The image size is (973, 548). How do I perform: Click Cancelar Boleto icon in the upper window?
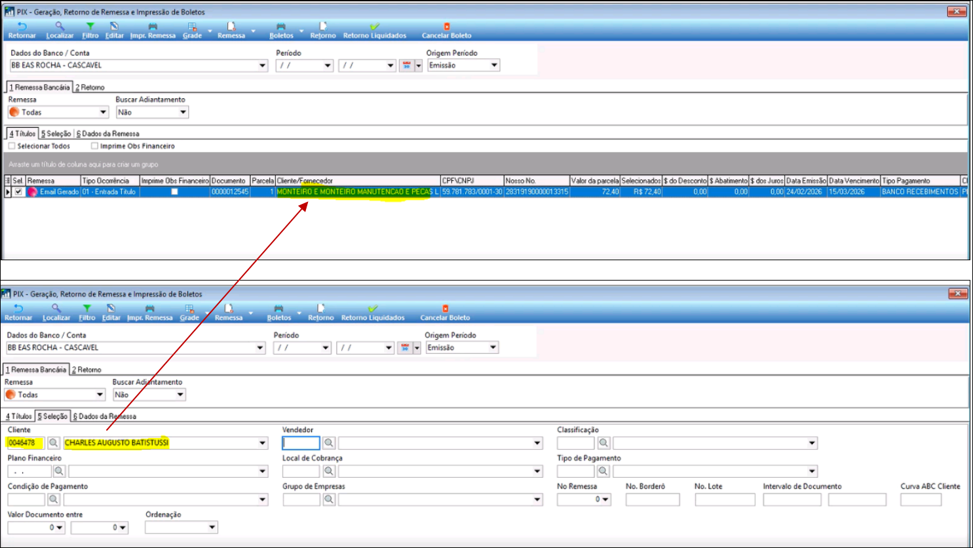pos(447,27)
